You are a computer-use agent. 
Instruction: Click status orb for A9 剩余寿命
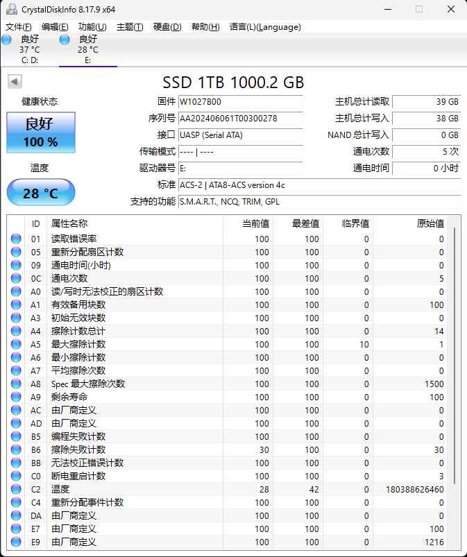16,397
